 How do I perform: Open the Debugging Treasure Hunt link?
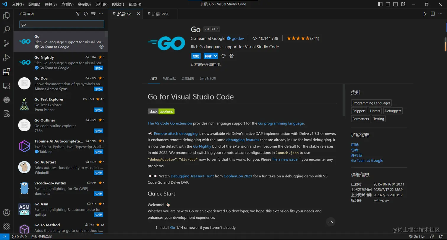[x=192, y=176]
